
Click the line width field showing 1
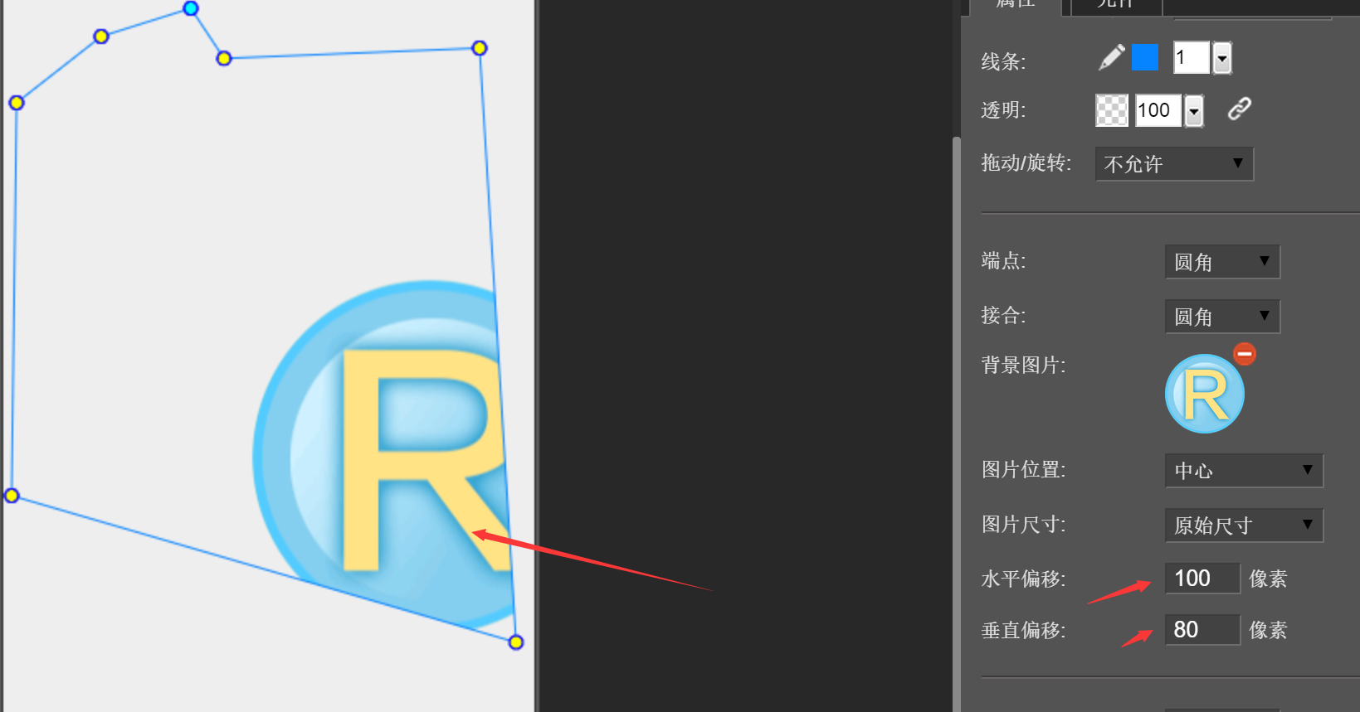(1191, 58)
